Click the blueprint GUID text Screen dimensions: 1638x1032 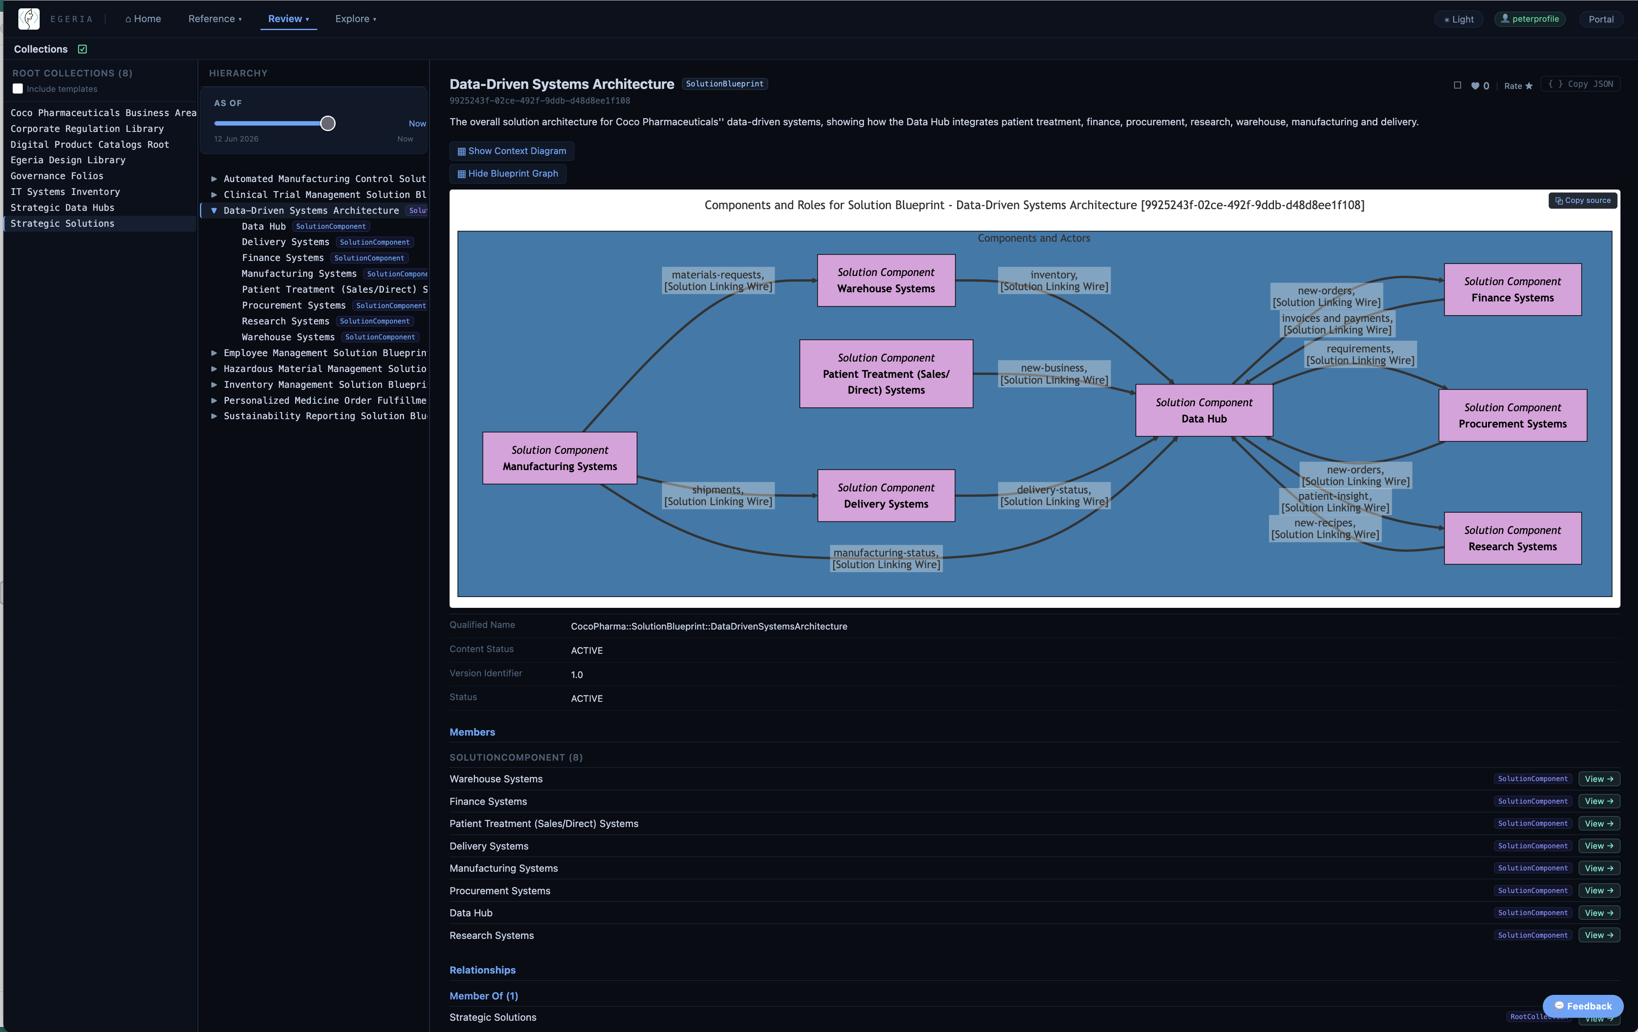[x=539, y=101]
